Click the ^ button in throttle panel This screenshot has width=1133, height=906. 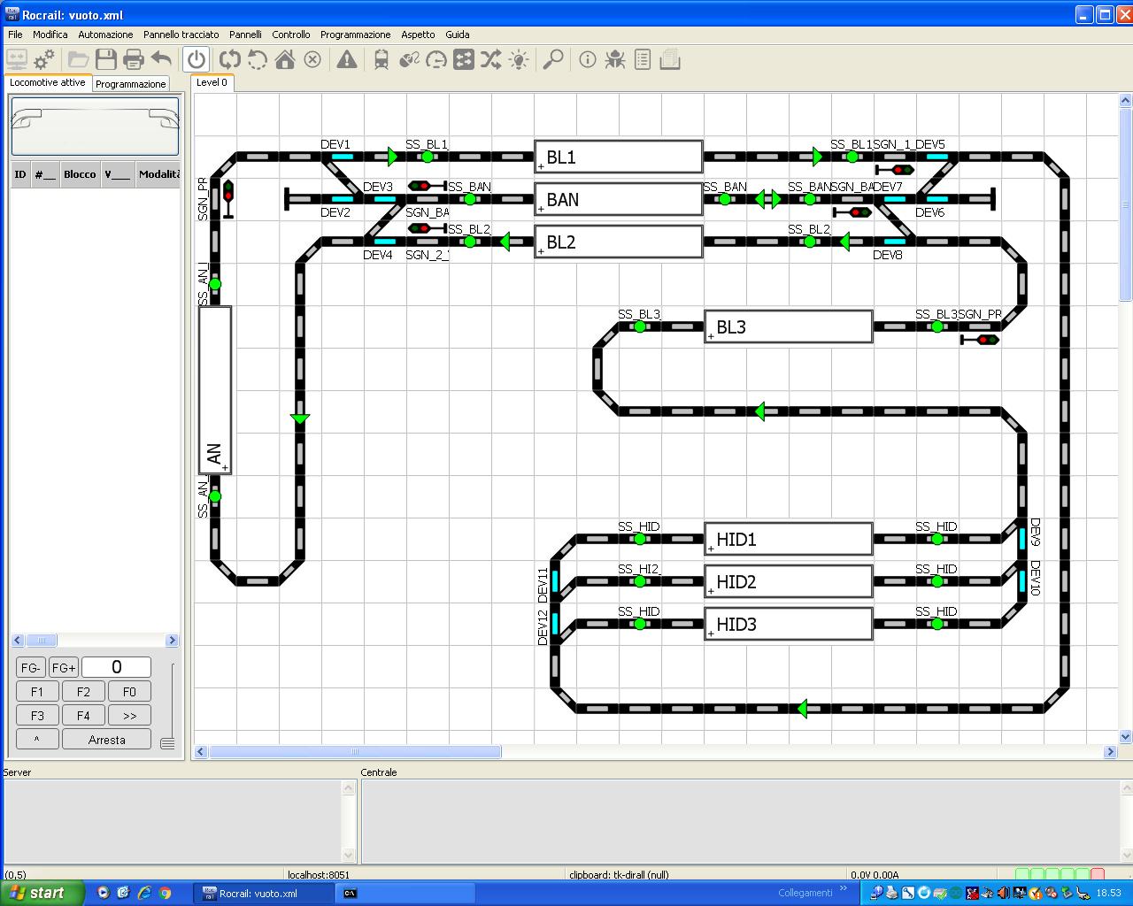click(37, 740)
